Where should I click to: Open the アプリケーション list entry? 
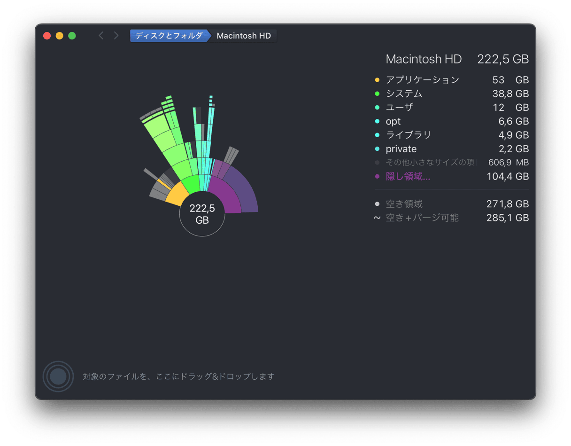click(x=422, y=80)
